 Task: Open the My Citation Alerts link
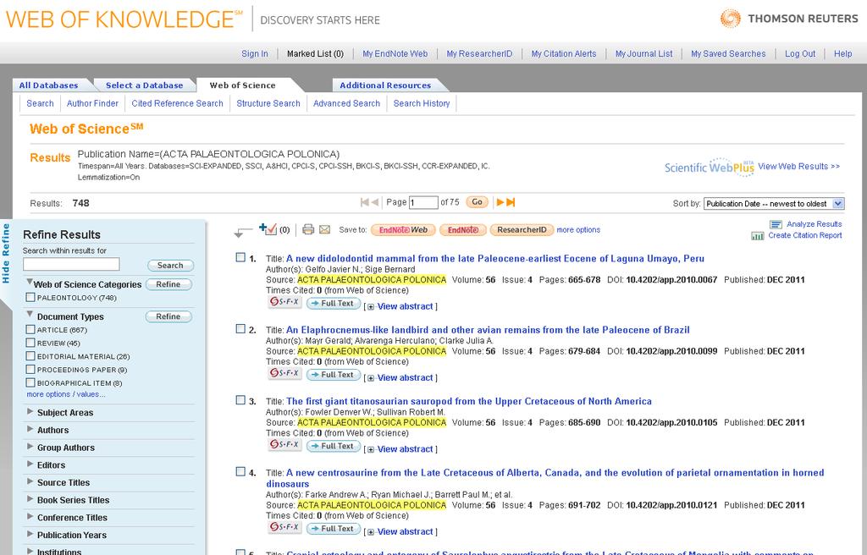click(563, 53)
